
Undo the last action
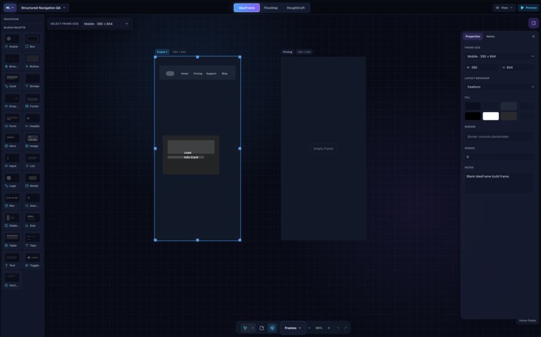pos(338,328)
